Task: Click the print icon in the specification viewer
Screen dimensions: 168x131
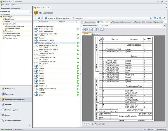Action: point(84,30)
